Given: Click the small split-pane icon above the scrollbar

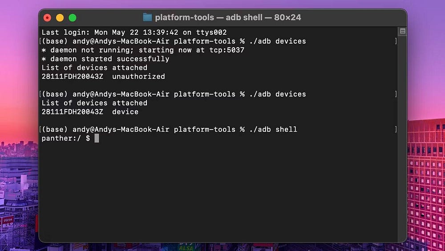Looking at the screenshot, I should click(x=402, y=31).
